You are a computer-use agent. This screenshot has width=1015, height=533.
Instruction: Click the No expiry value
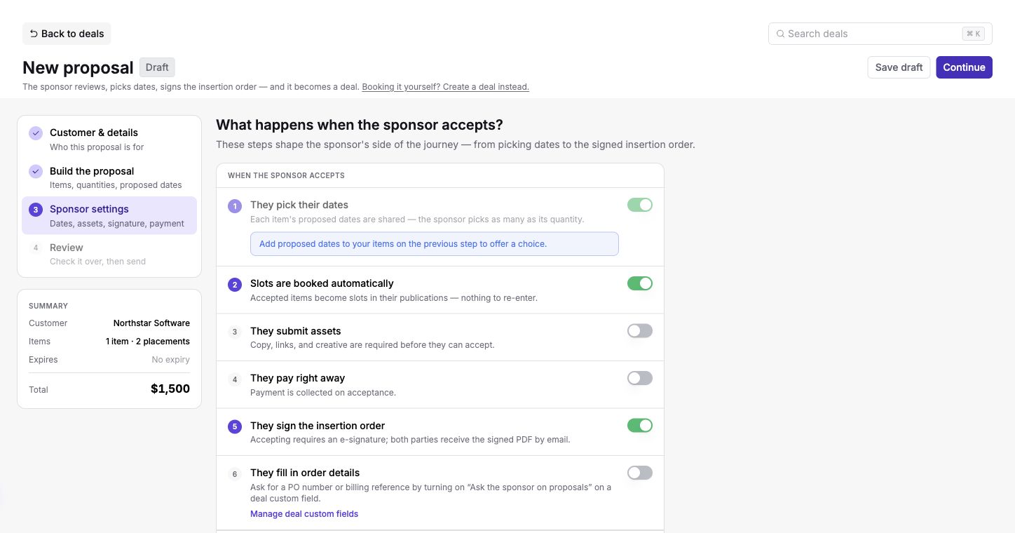click(171, 360)
